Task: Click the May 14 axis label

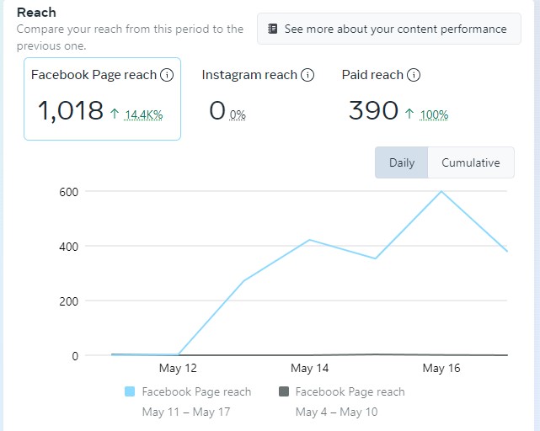Action: 309,369
